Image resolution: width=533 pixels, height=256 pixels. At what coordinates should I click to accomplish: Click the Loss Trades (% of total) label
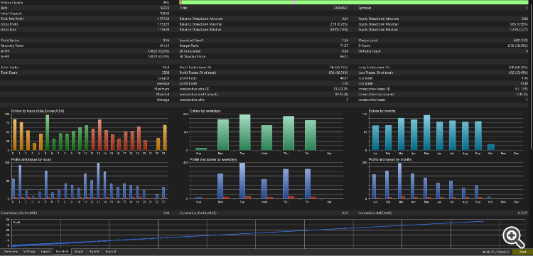pos(376,73)
